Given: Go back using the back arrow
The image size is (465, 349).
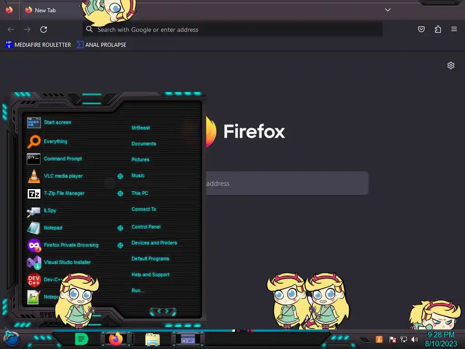Looking at the screenshot, I should point(11,30).
